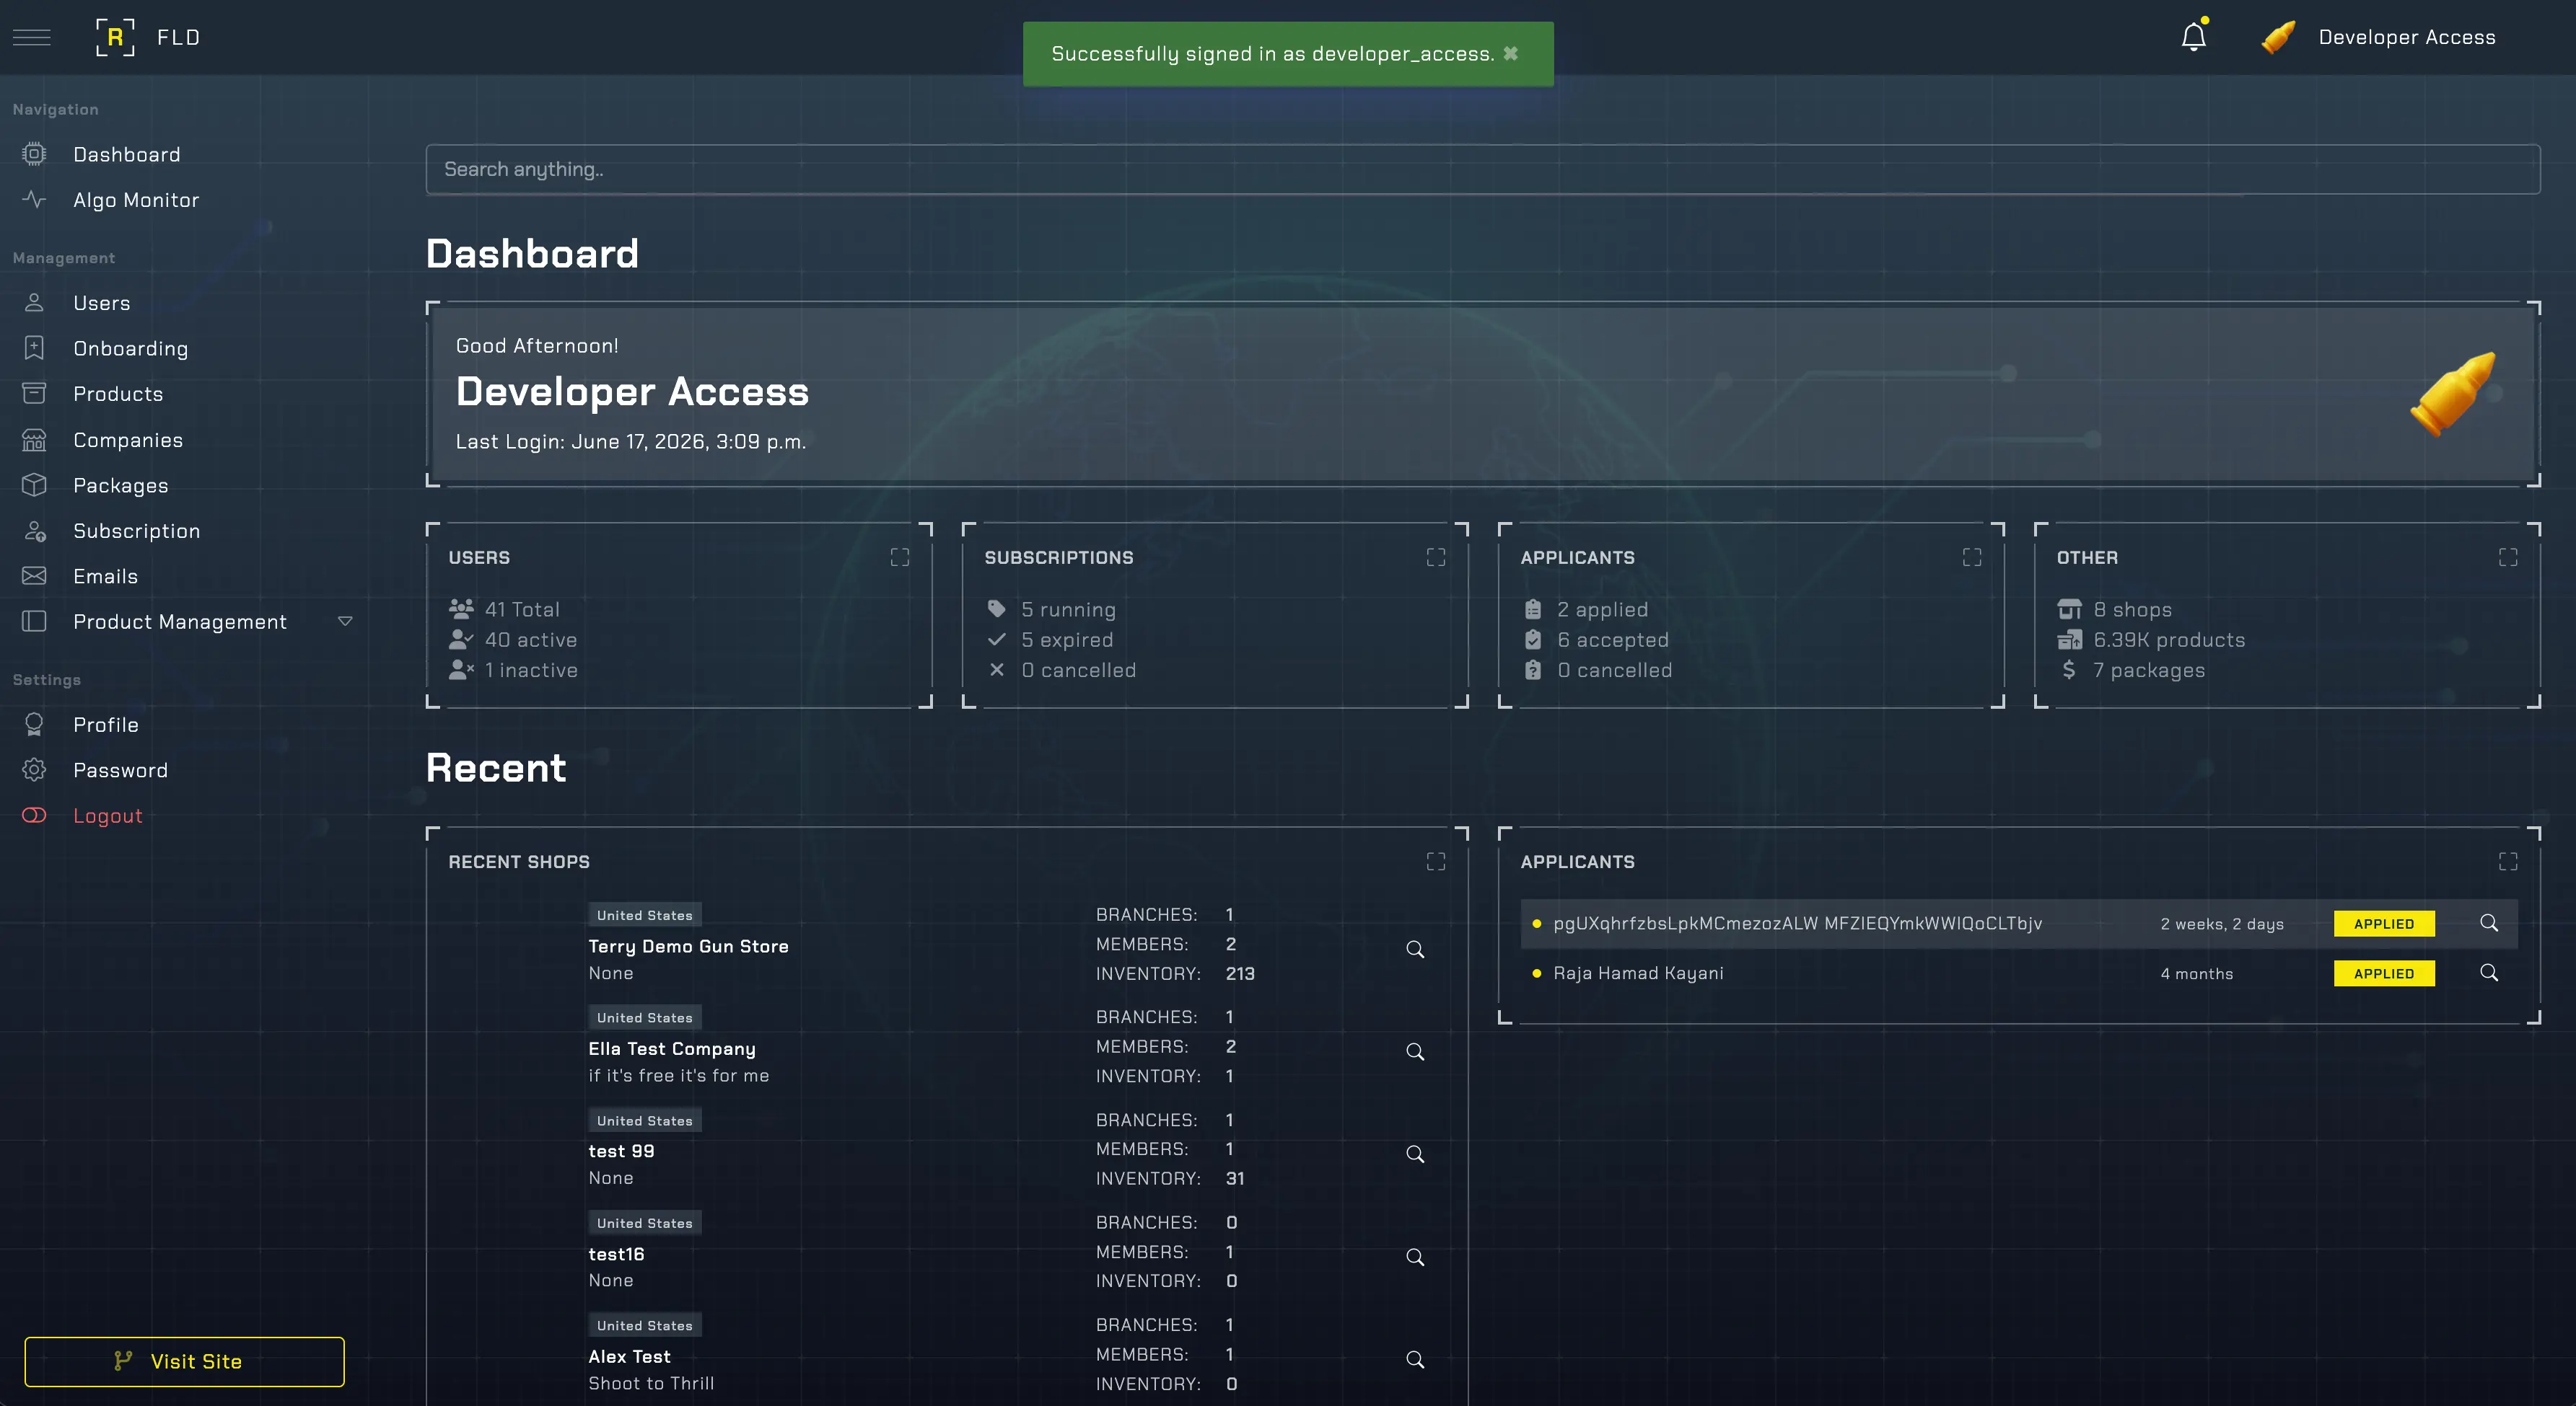Expand the Recent Shops panel

click(1435, 862)
